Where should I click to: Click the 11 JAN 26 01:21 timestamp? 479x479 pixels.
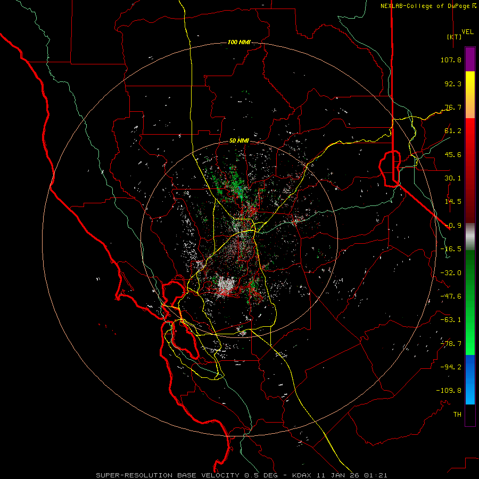[x=352, y=475]
